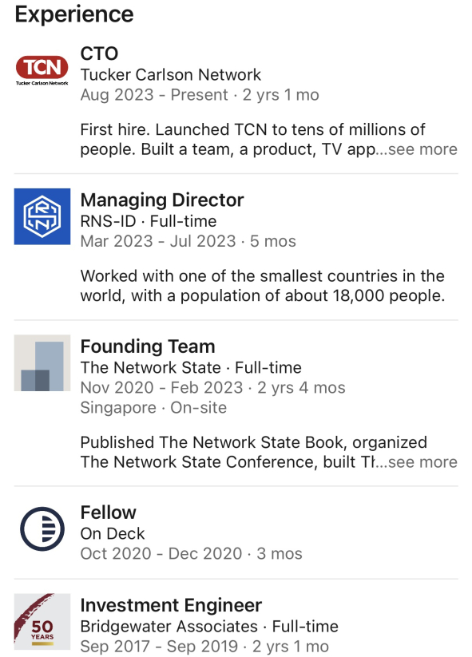
Task: Open Bridgewater Associates · Full-time company line
Action: (x=209, y=627)
